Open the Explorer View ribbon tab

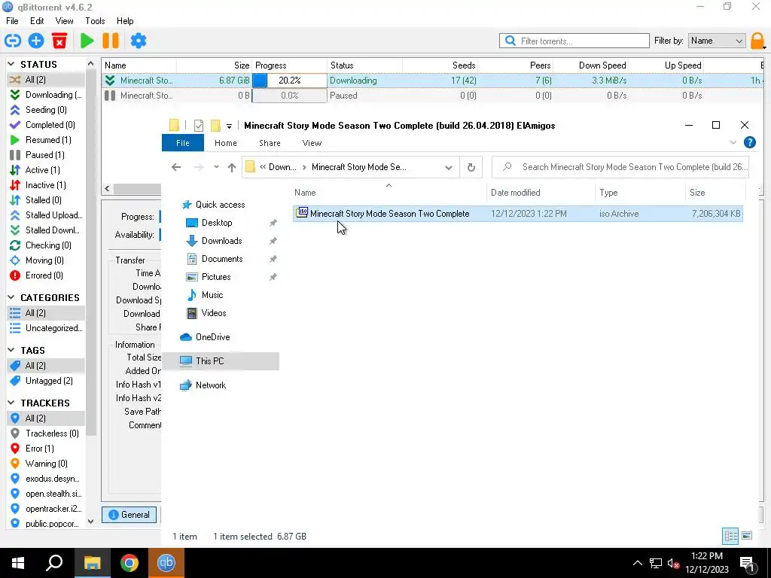[312, 143]
